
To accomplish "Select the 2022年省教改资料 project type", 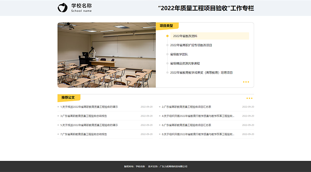I will [x=185, y=36].
